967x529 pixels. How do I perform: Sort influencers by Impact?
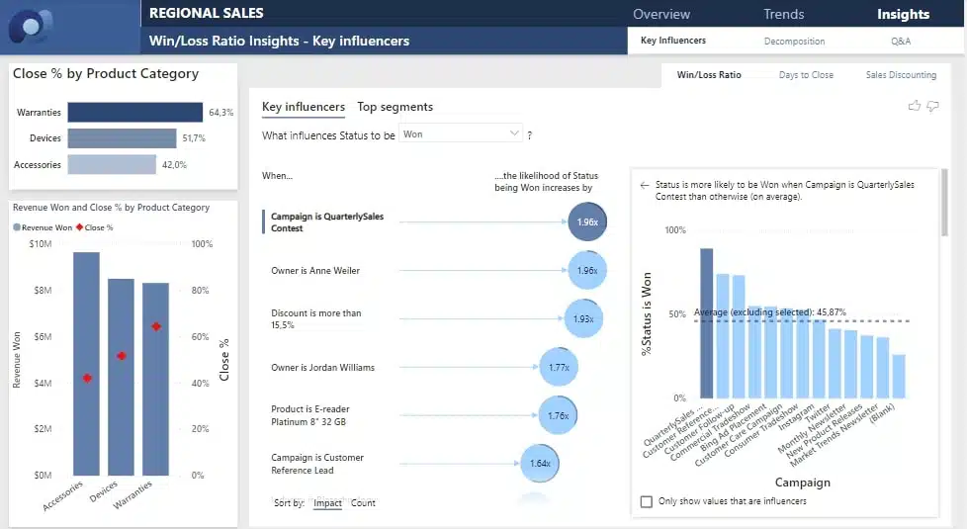tap(327, 503)
